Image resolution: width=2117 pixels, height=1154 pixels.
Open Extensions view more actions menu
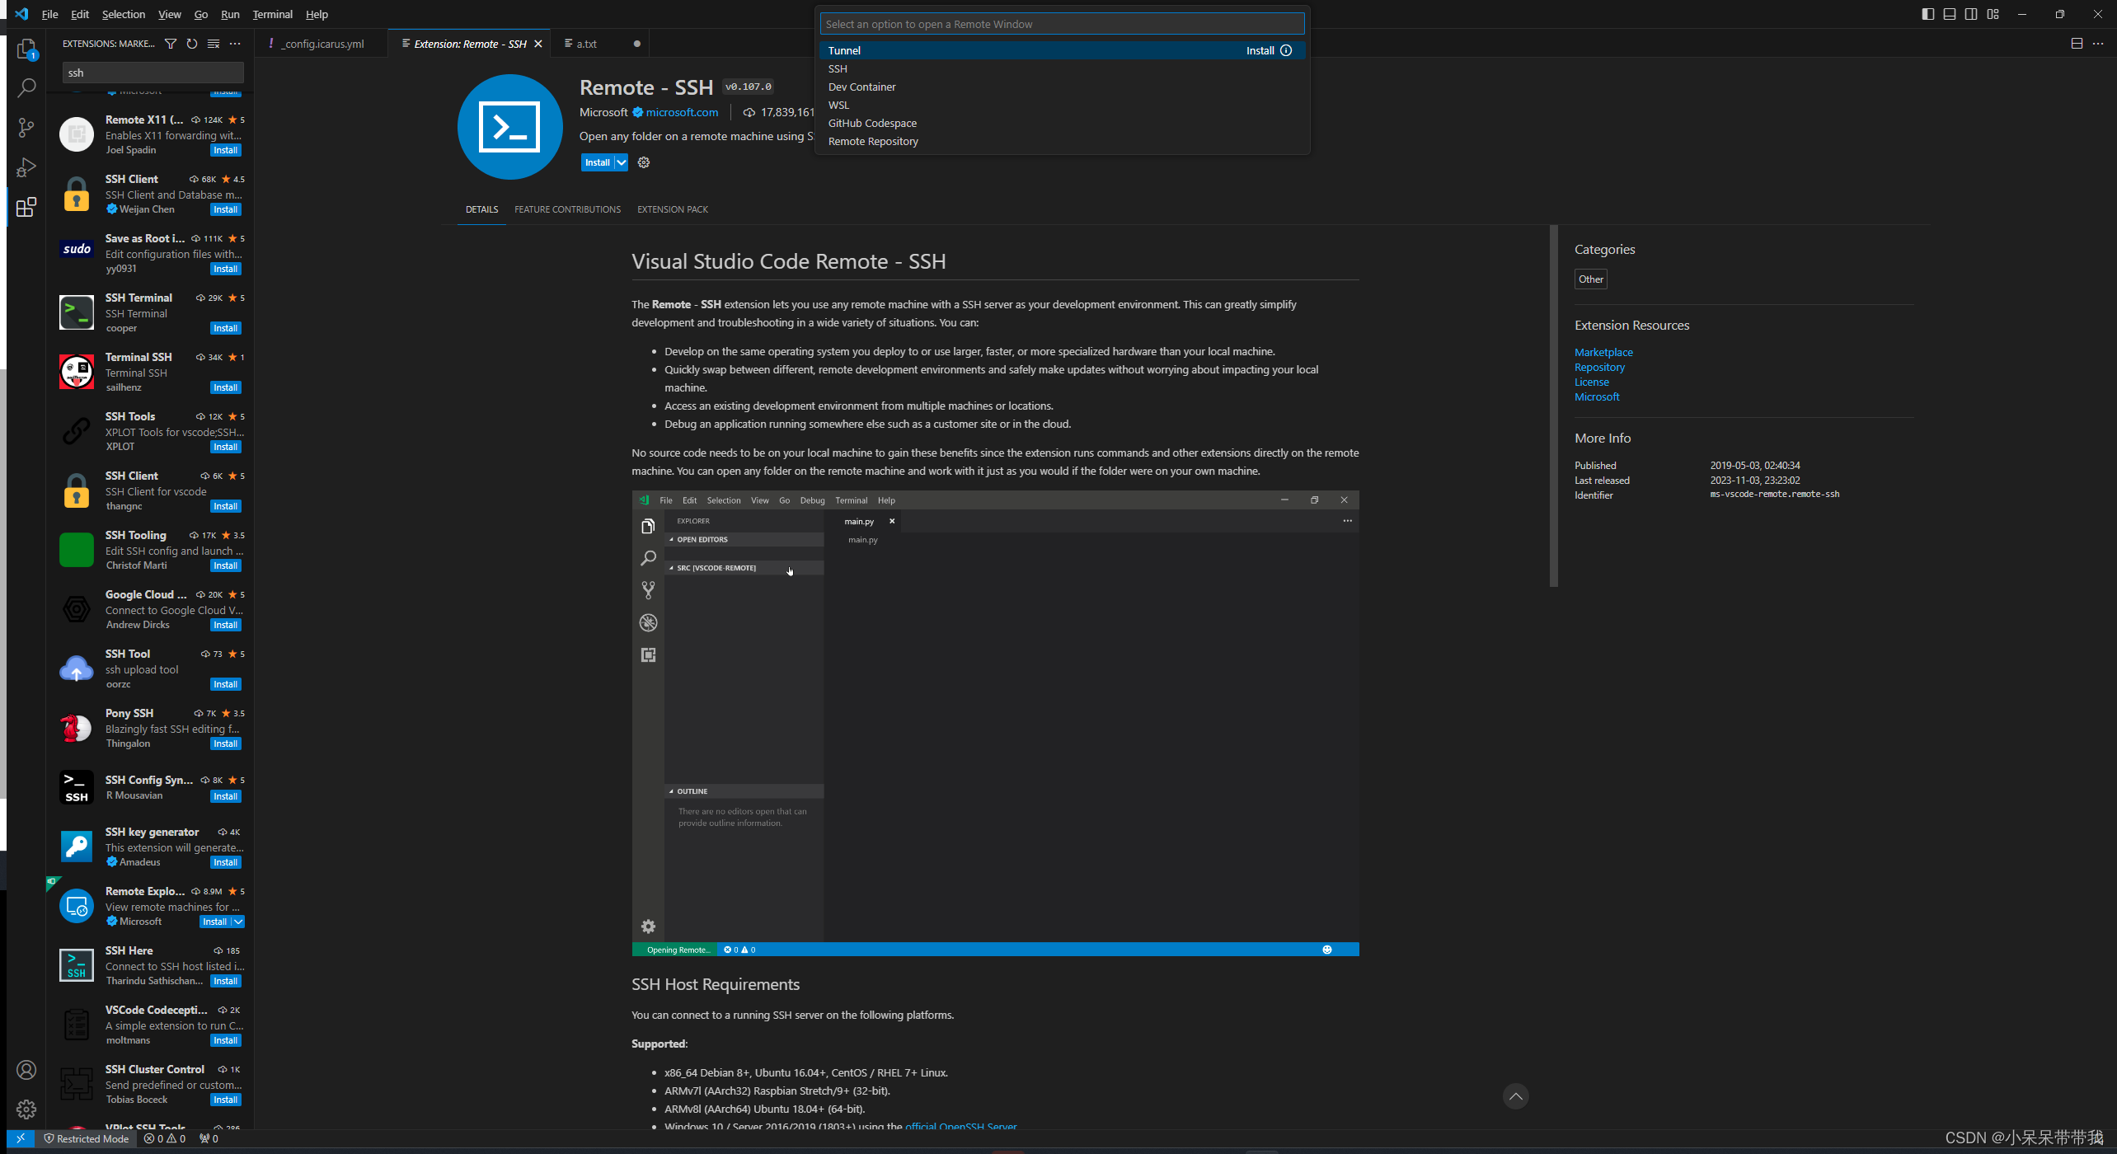tap(235, 44)
